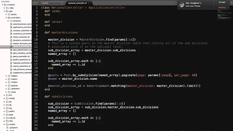
Task: Click the minimap code preview
Action: pos(225,15)
